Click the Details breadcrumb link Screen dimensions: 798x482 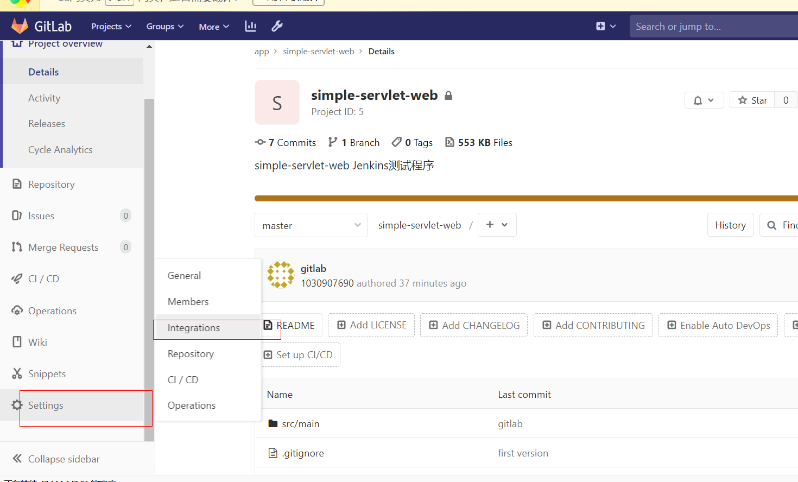[382, 51]
